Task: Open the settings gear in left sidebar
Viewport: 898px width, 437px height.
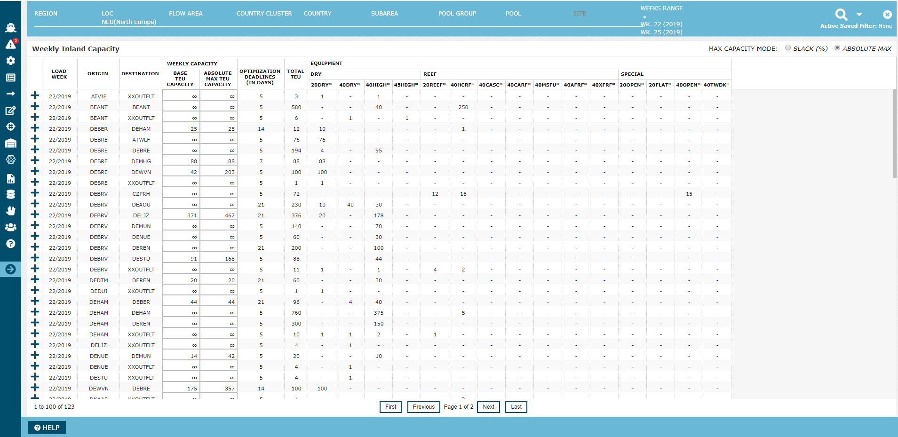Action: pos(10,61)
